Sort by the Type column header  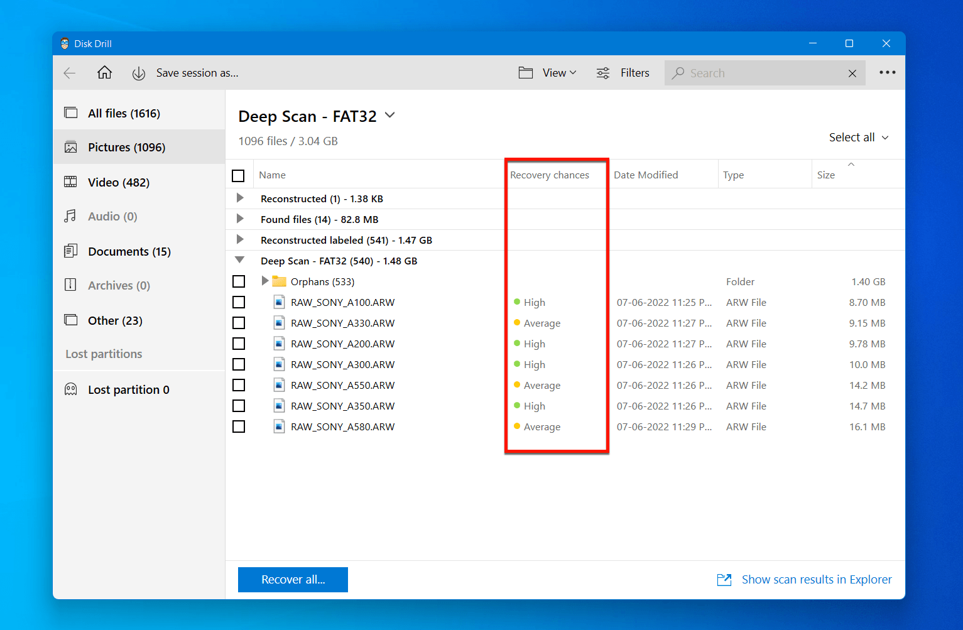(733, 175)
